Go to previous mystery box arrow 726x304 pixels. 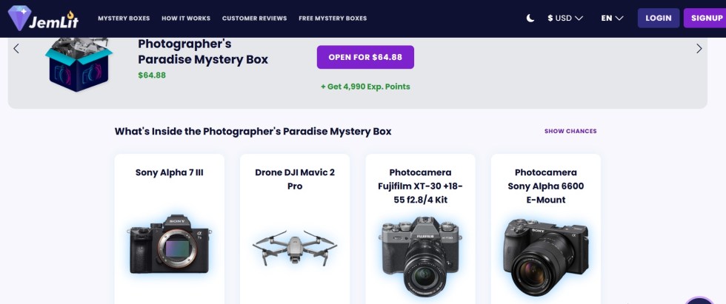pos(16,49)
